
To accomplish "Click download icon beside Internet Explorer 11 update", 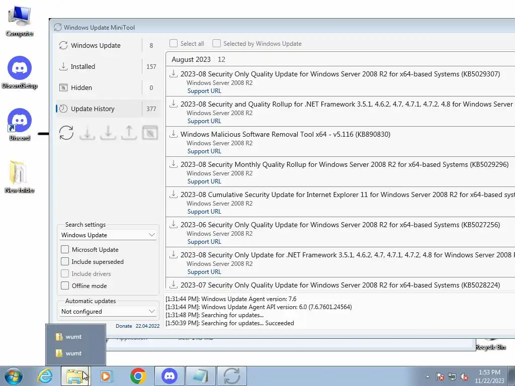I will pos(174,195).
